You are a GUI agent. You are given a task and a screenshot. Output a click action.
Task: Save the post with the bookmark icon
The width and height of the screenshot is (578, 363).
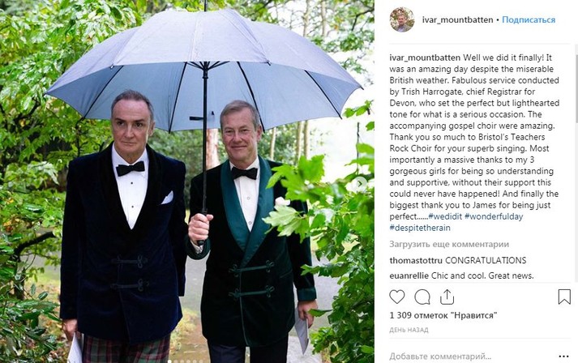coord(564,297)
